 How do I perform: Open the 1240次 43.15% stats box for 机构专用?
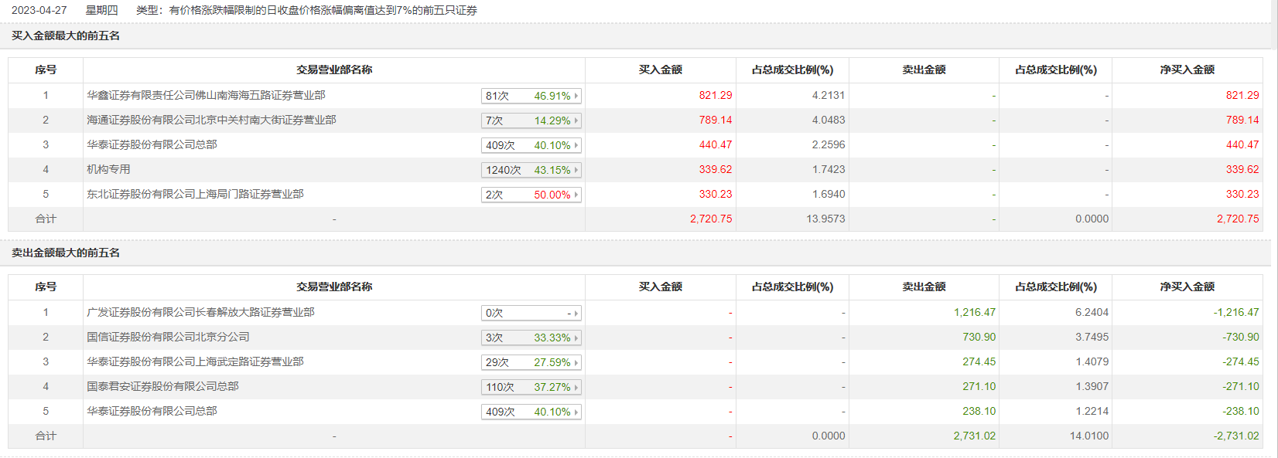tap(531, 170)
